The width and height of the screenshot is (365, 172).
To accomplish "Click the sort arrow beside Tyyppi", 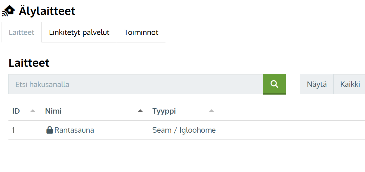I will (x=211, y=111).
